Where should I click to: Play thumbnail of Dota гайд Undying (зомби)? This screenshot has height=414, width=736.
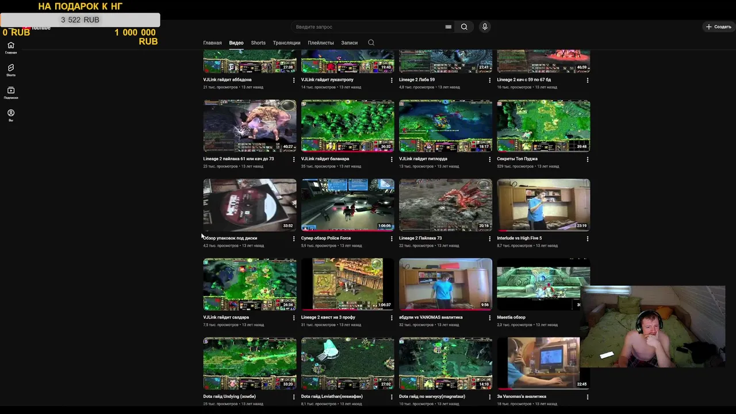pyautogui.click(x=250, y=363)
